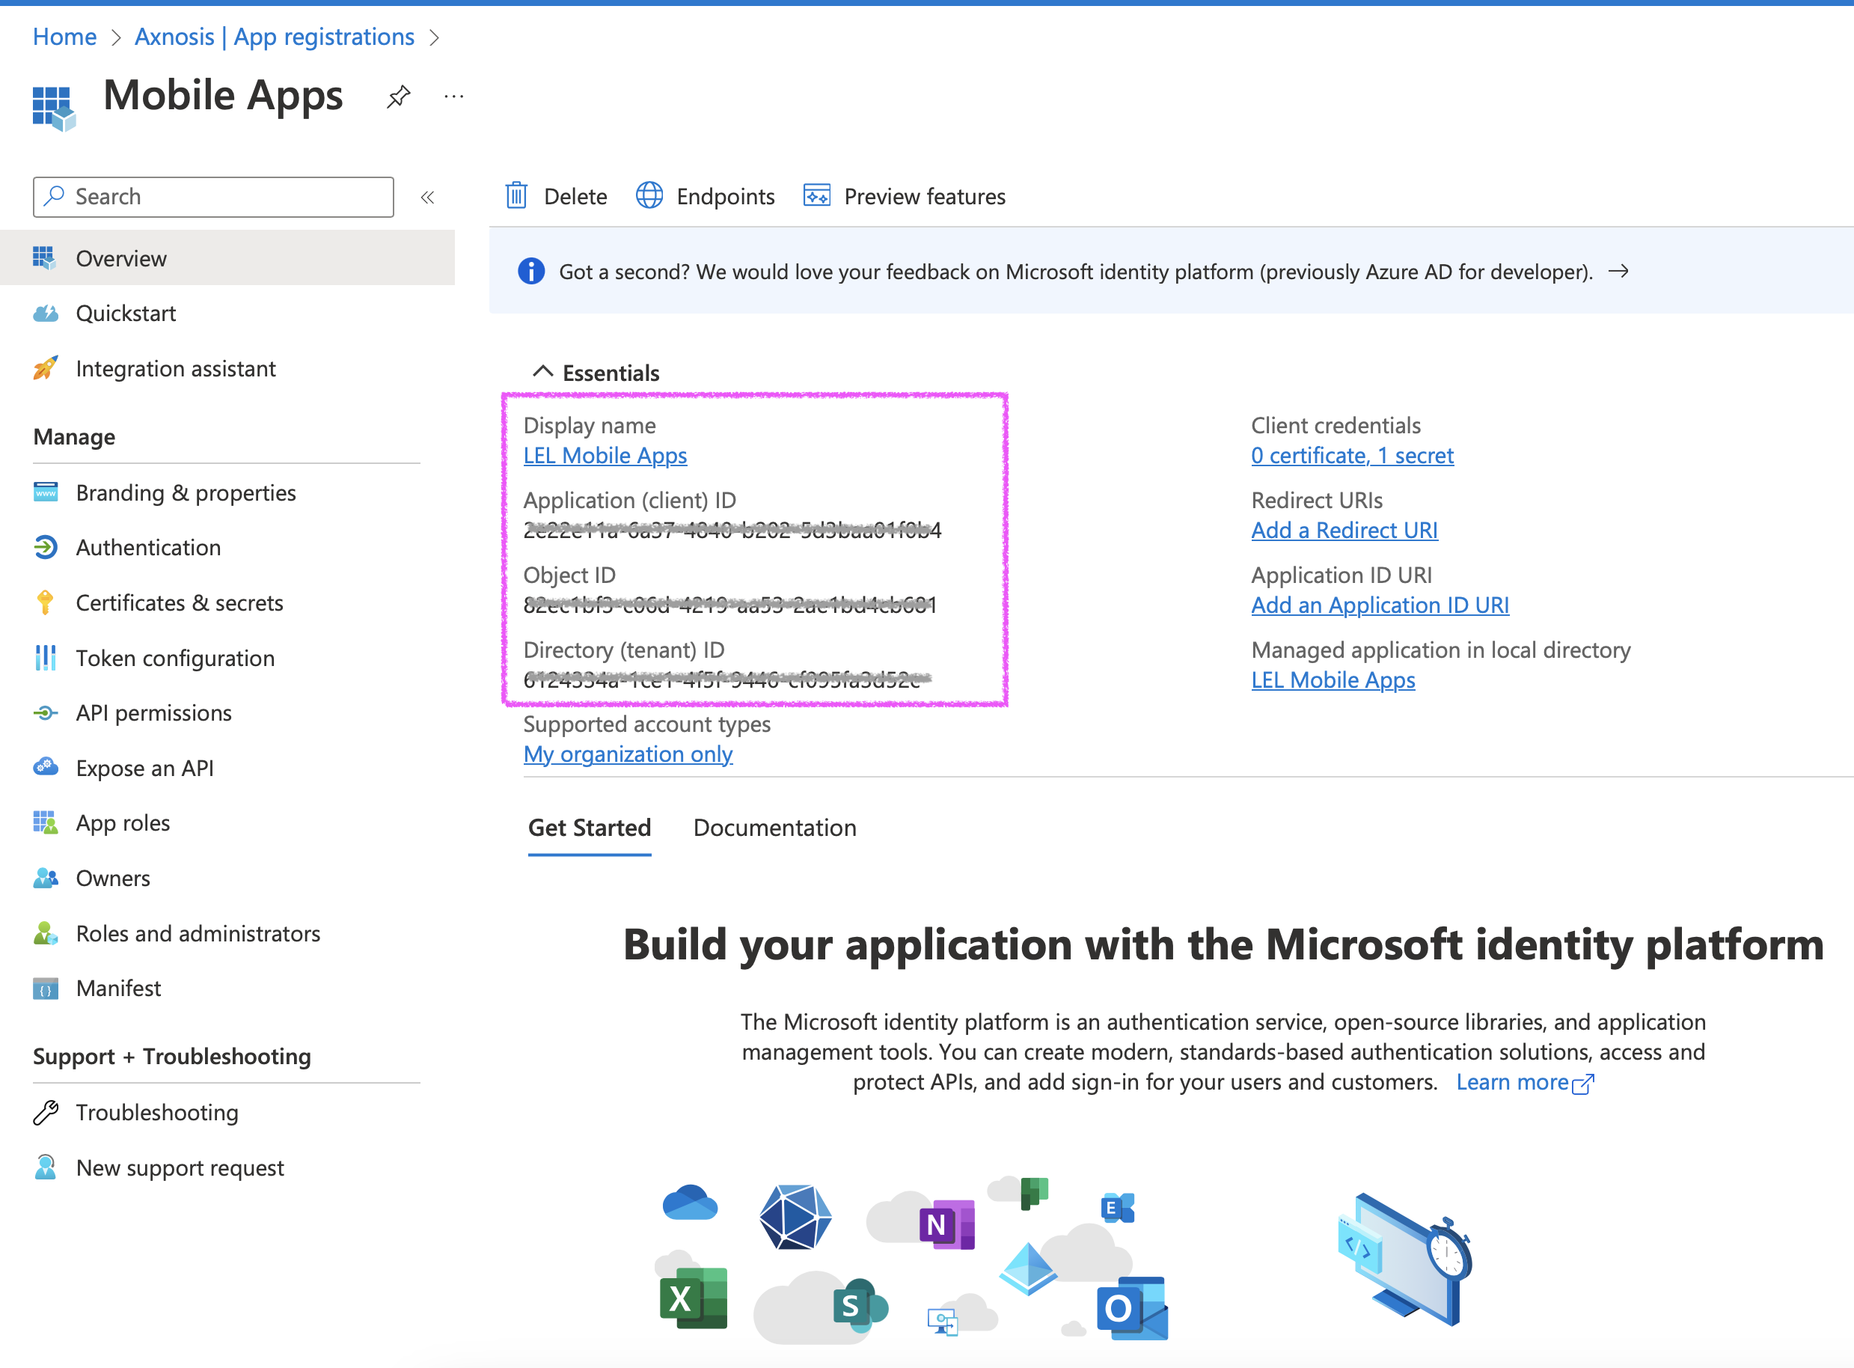The width and height of the screenshot is (1854, 1368).
Task: Click the Certificates & secrets key icon
Action: coord(46,603)
